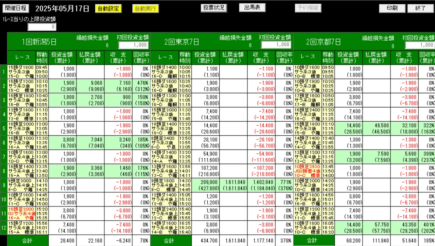Click the 新潟 total payout 22.160
The width and height of the screenshot is (435, 246).
click(x=91, y=240)
